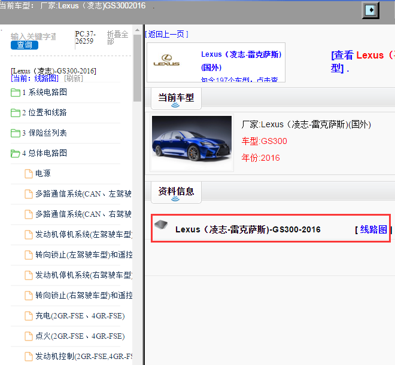Viewport: 395px width, 365px height.
Task: Click the [当前：线路图] link
Action: click(x=35, y=78)
